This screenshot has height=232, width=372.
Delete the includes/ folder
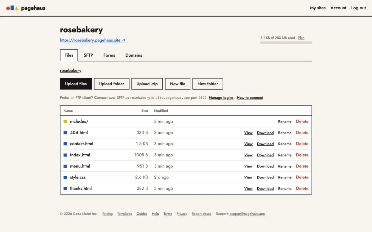pyautogui.click(x=302, y=122)
